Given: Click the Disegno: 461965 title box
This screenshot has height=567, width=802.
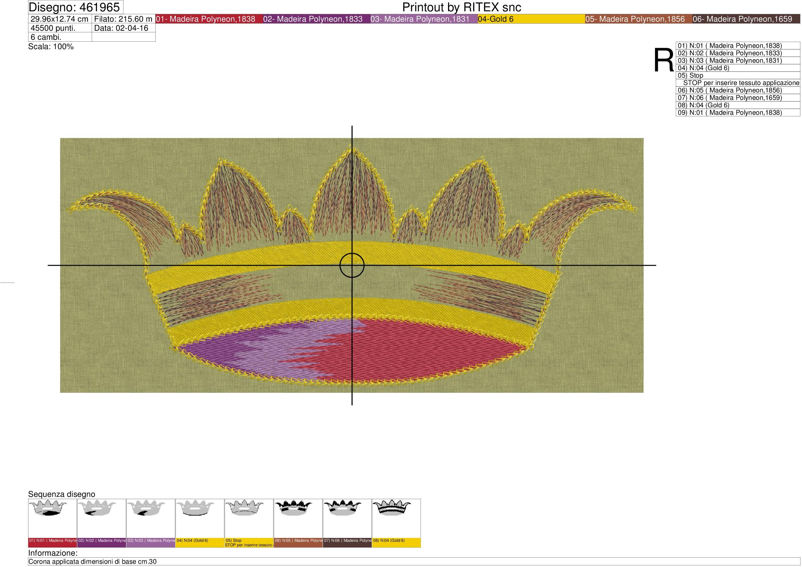Looking at the screenshot, I should click(75, 7).
